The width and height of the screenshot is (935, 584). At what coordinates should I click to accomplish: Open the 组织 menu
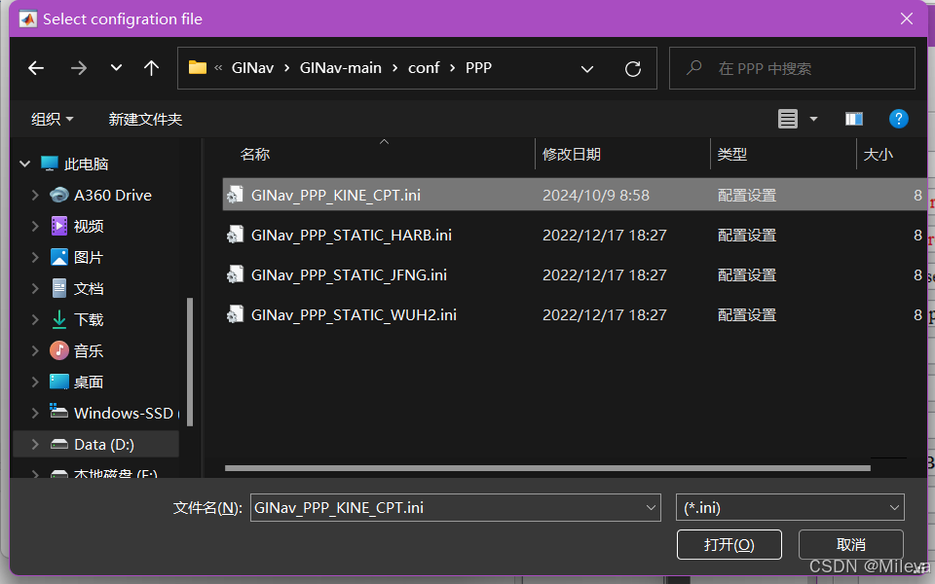53,119
